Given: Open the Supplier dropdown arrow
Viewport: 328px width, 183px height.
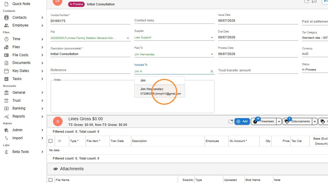Looking at the screenshot, I should (212, 37).
